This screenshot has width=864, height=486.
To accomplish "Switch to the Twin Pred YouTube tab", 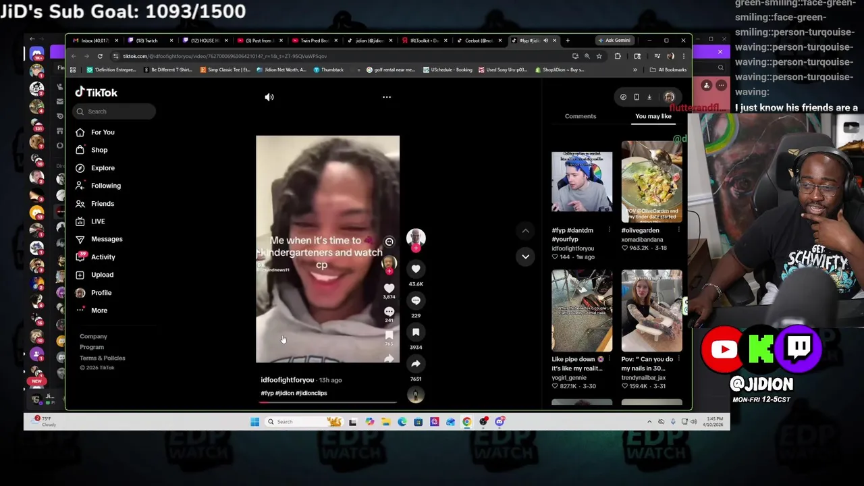I will [x=314, y=40].
